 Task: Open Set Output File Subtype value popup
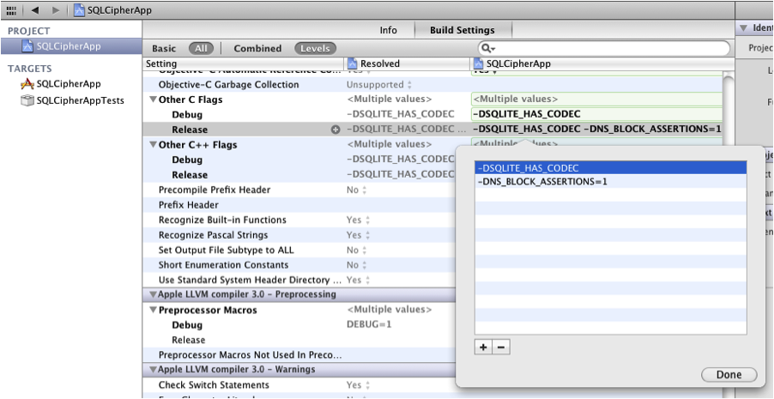point(357,251)
